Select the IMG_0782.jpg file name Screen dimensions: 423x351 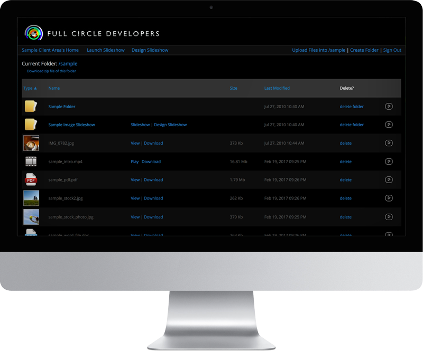[x=61, y=143]
